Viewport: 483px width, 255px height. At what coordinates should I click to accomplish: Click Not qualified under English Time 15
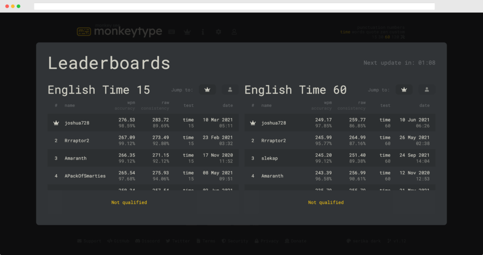pyautogui.click(x=129, y=202)
